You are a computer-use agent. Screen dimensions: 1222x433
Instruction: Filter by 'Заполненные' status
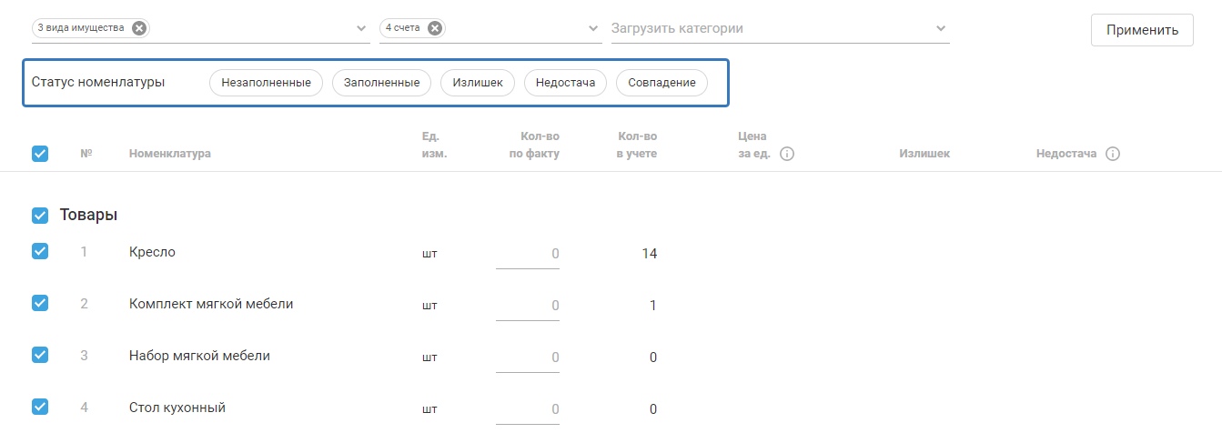pyautogui.click(x=381, y=83)
